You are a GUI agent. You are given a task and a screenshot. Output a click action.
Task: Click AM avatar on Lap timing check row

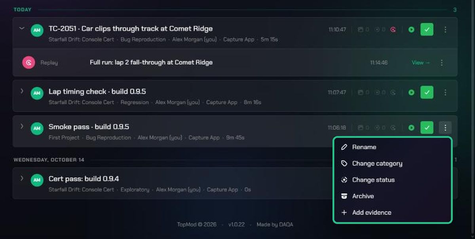tap(37, 93)
